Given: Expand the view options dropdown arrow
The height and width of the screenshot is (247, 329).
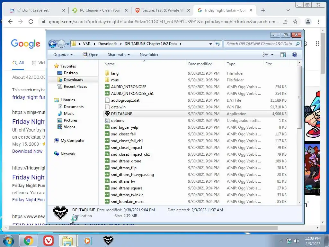Looking at the screenshot, I should 272,55.
